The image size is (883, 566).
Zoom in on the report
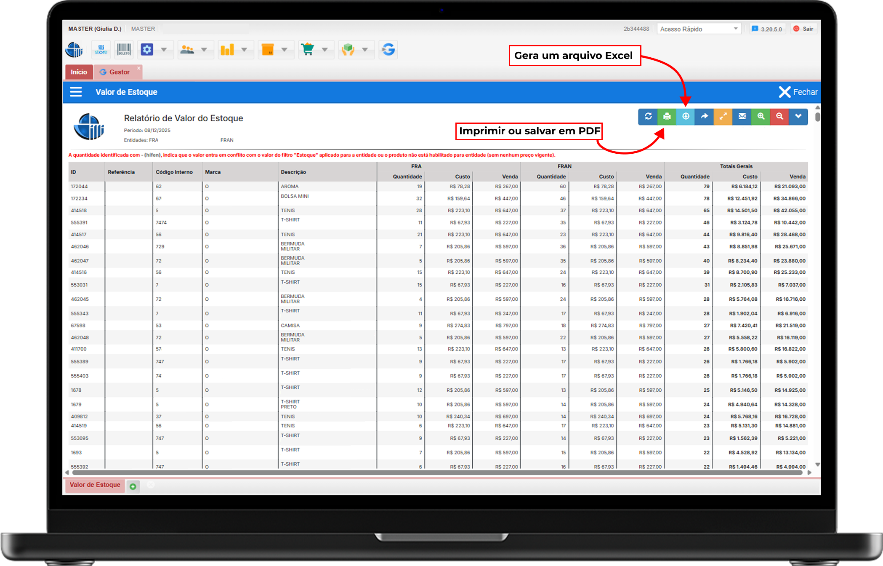click(x=761, y=117)
